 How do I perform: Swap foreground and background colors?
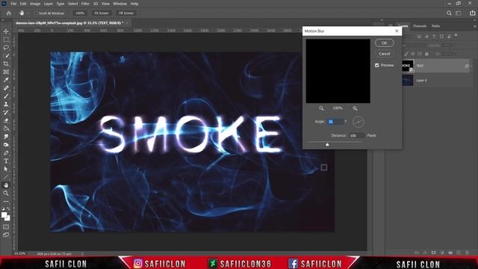click(8, 209)
